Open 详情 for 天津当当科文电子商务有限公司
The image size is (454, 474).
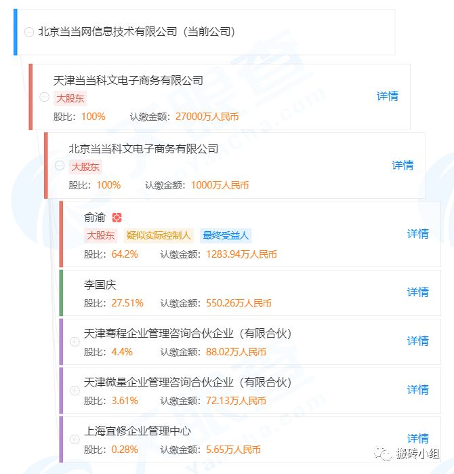pyautogui.click(x=388, y=96)
